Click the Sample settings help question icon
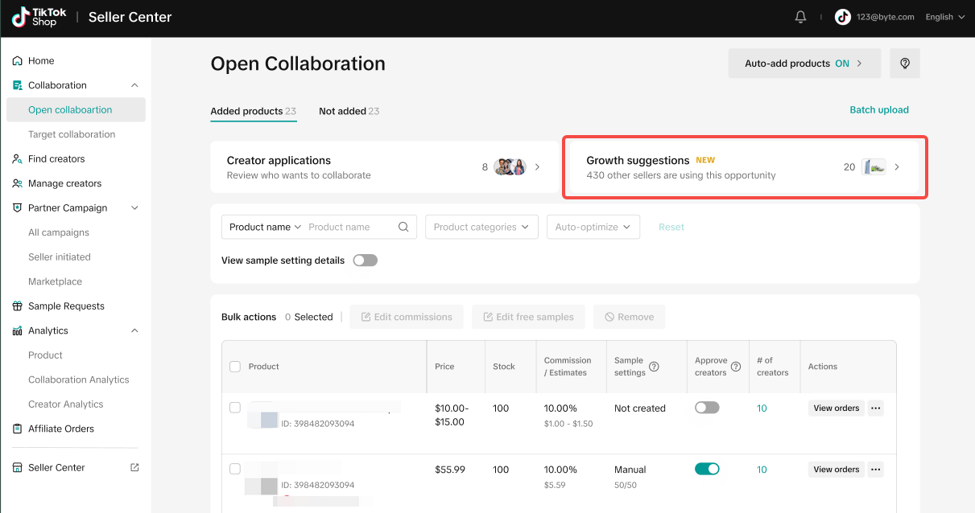 click(x=654, y=367)
